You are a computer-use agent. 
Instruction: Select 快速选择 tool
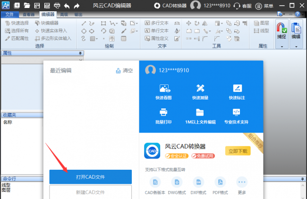point(17,23)
